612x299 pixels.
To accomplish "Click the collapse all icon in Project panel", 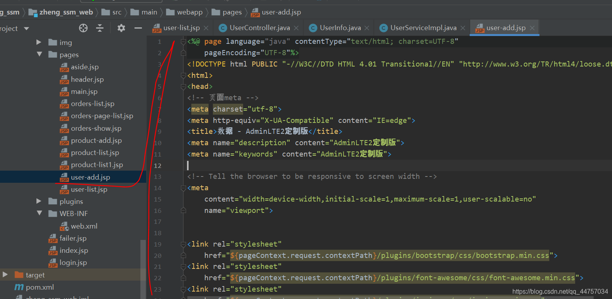I will [100, 28].
